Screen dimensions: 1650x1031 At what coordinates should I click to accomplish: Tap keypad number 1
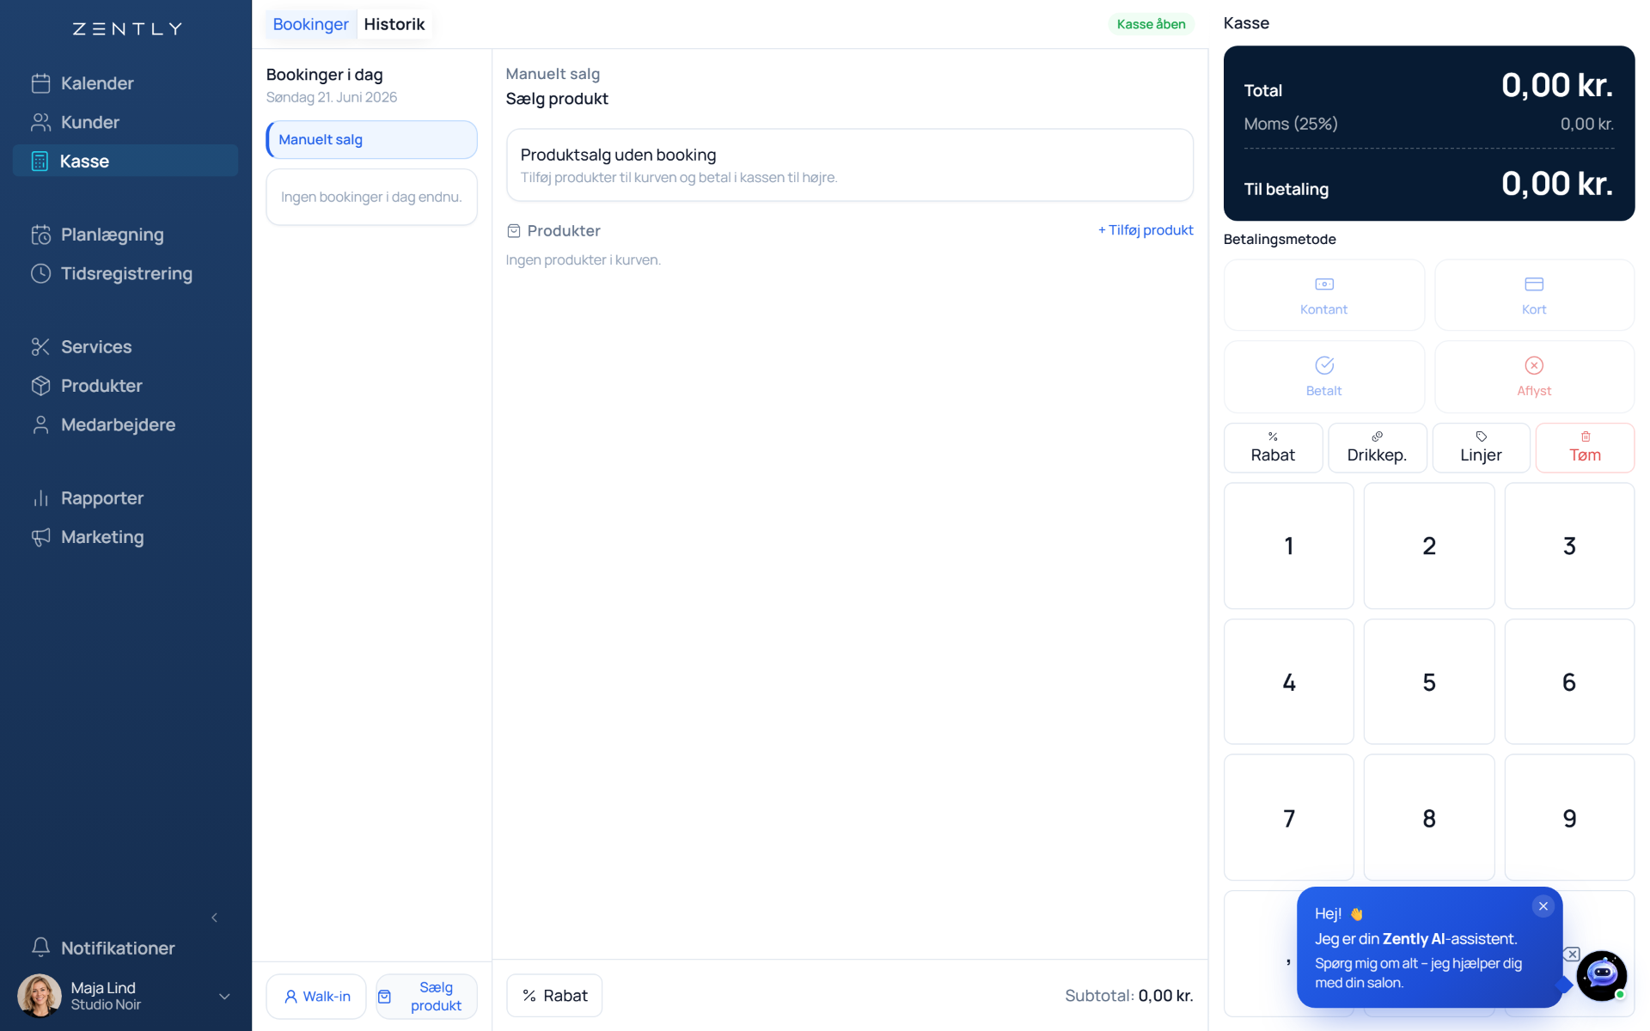pos(1288,546)
